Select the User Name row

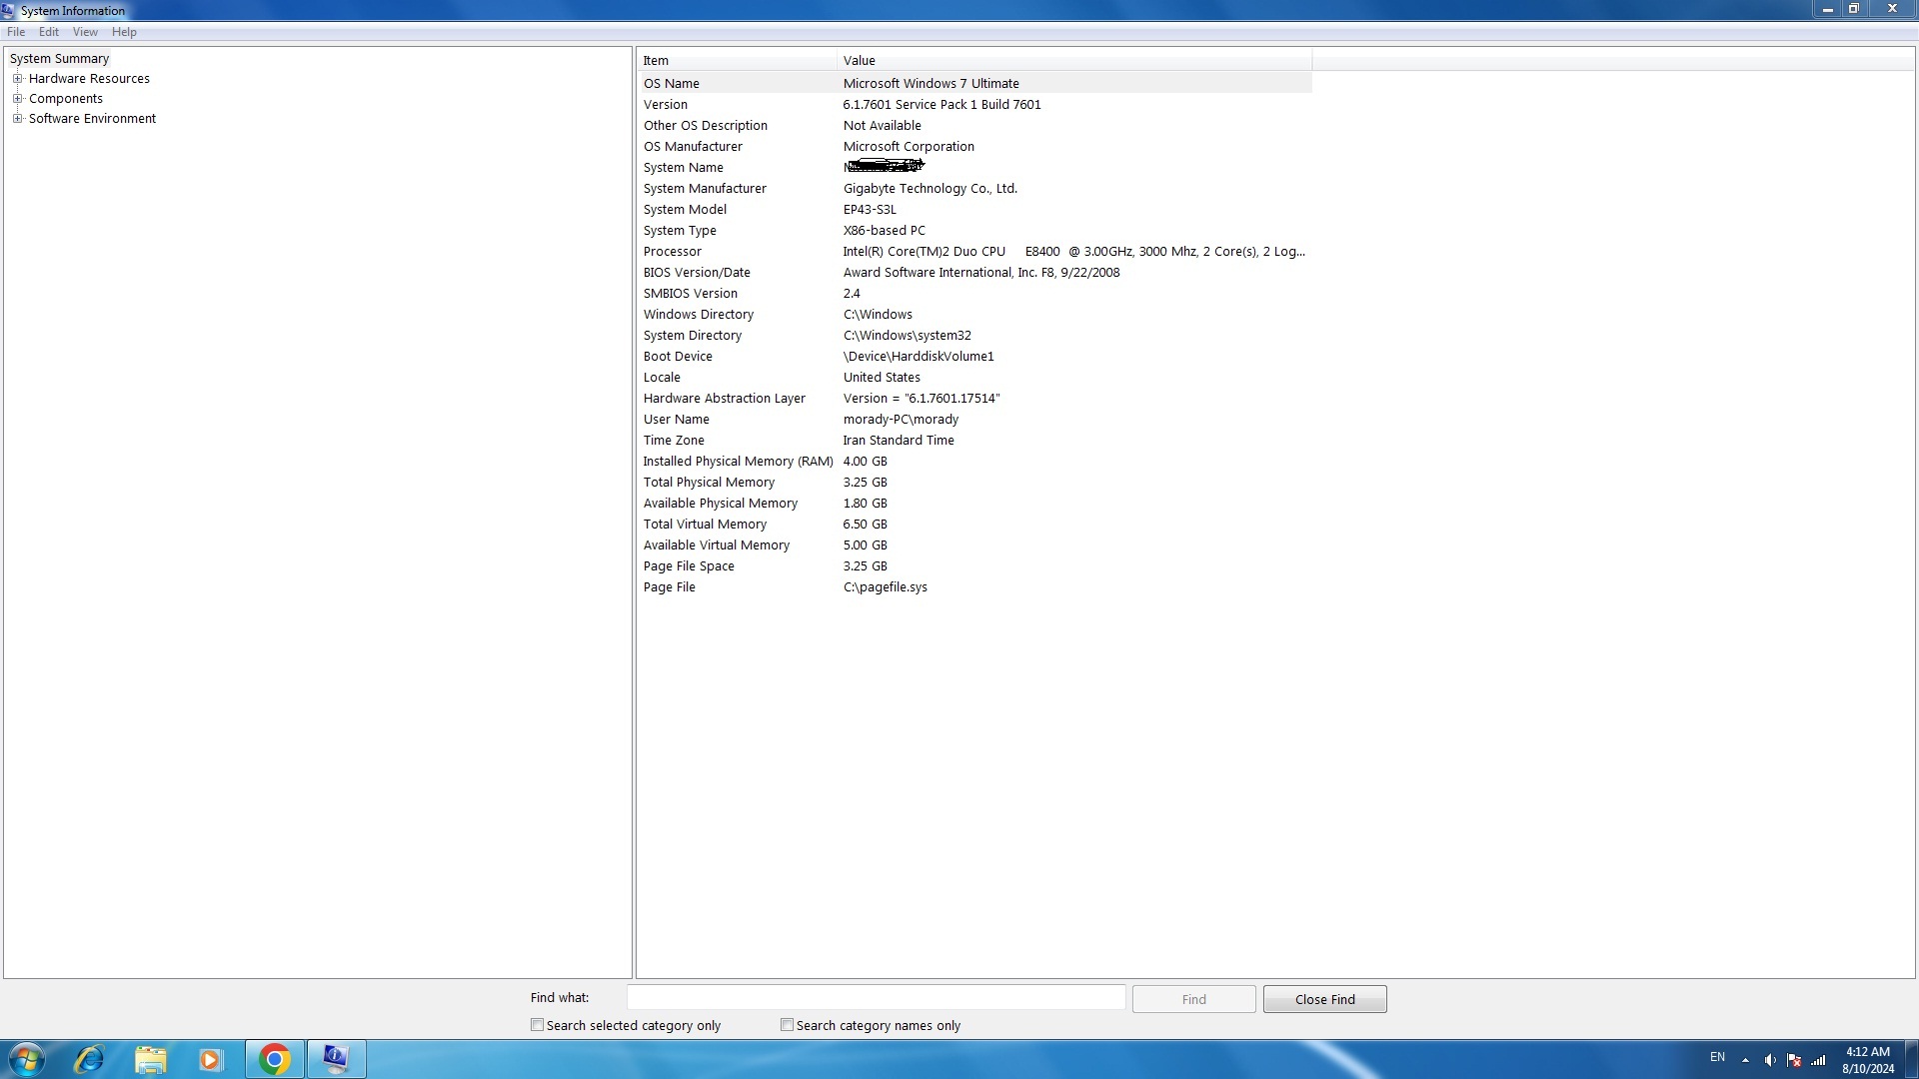click(x=975, y=420)
